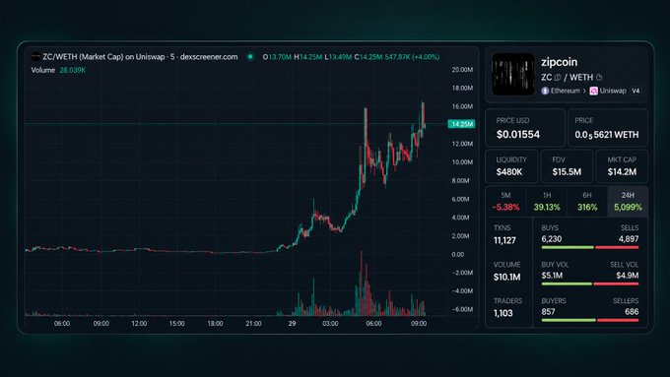The image size is (670, 377).
Task: Select the 6H timeframe tab
Action: pos(587,202)
